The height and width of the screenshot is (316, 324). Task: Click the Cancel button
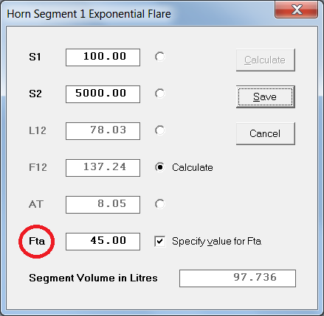click(266, 133)
